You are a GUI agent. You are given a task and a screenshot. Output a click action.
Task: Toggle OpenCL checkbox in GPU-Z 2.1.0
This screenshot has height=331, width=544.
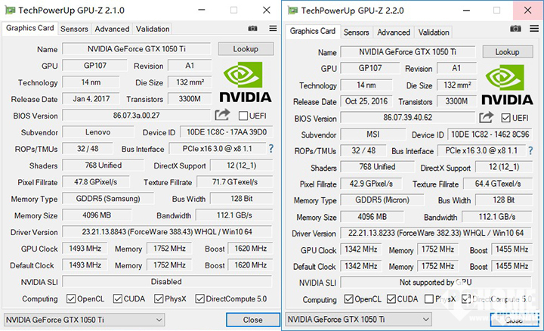pos(71,299)
